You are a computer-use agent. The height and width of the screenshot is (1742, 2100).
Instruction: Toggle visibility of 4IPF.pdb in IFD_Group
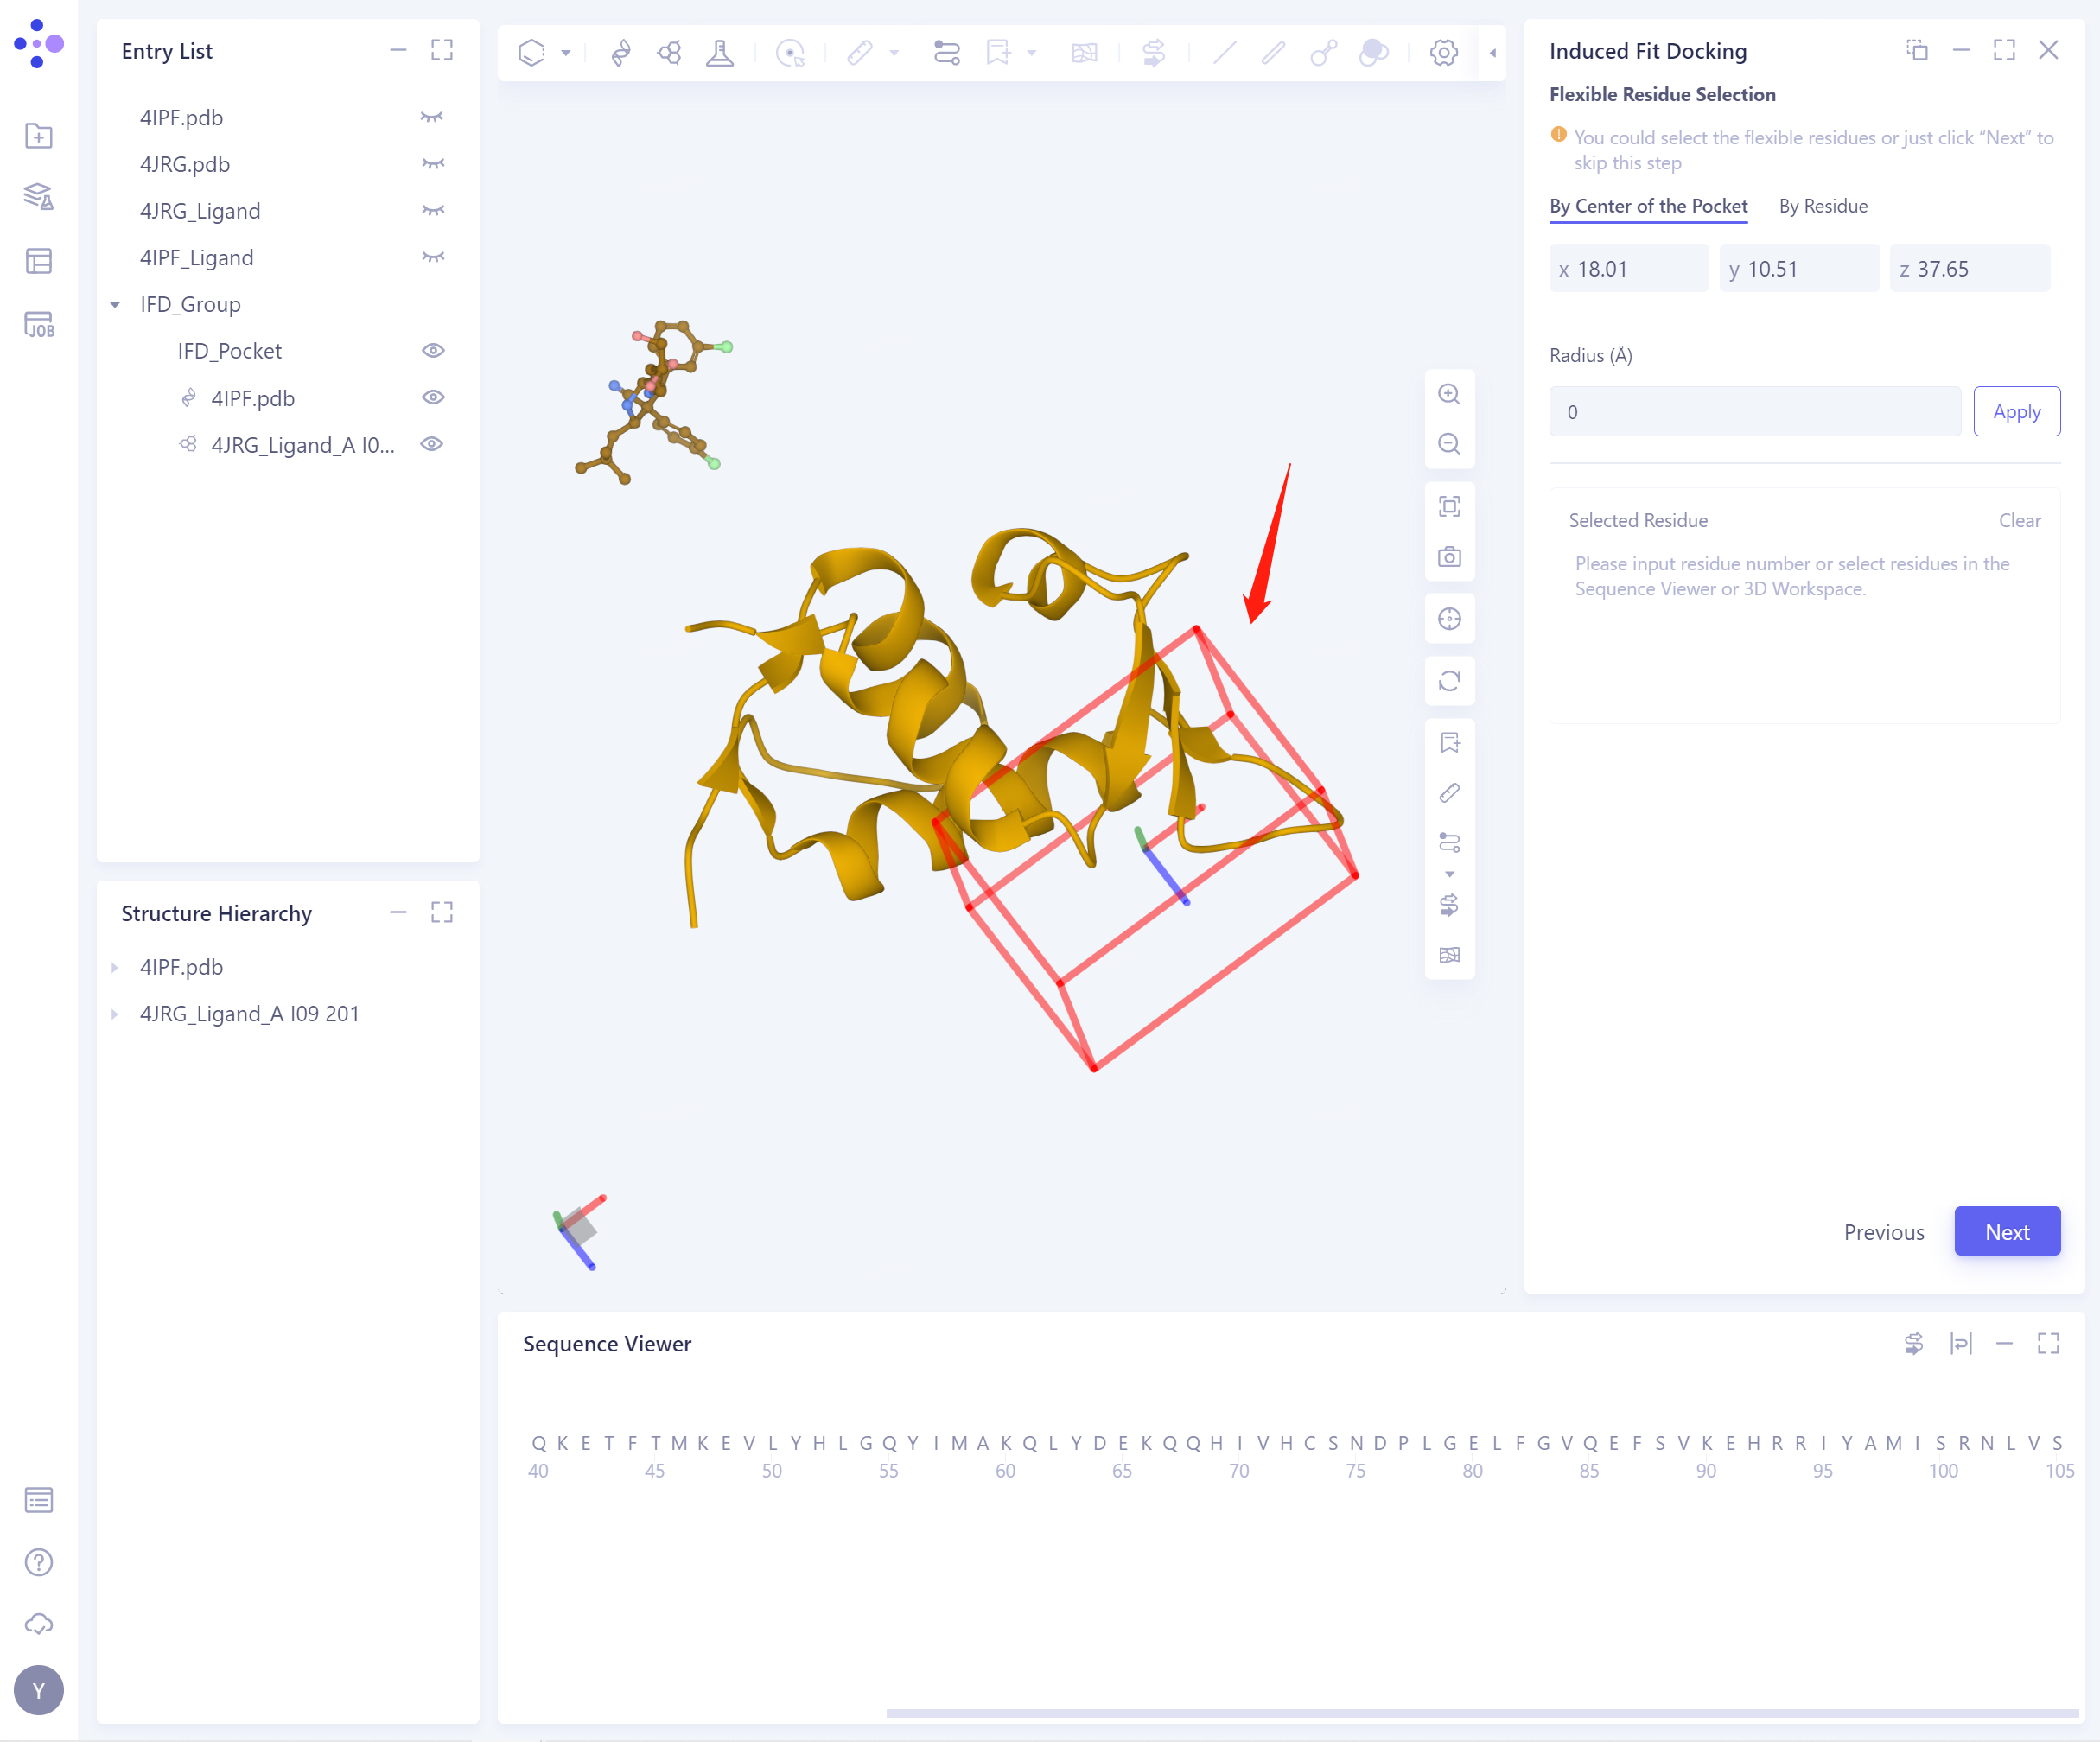(432, 397)
